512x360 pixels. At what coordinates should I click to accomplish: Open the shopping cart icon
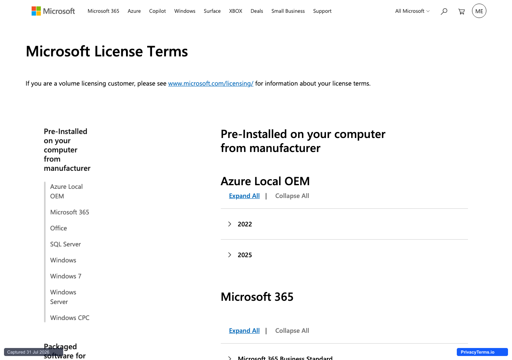click(x=461, y=12)
